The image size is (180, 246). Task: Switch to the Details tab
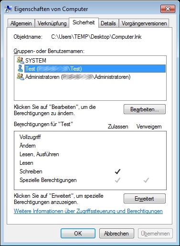point(108,23)
